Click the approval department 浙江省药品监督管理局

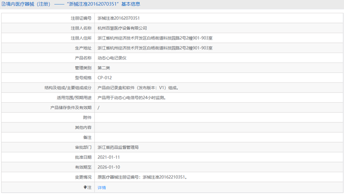pyautogui.click(x=118, y=147)
